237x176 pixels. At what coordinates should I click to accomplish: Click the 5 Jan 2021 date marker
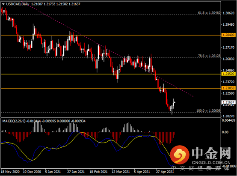click(x=53, y=172)
